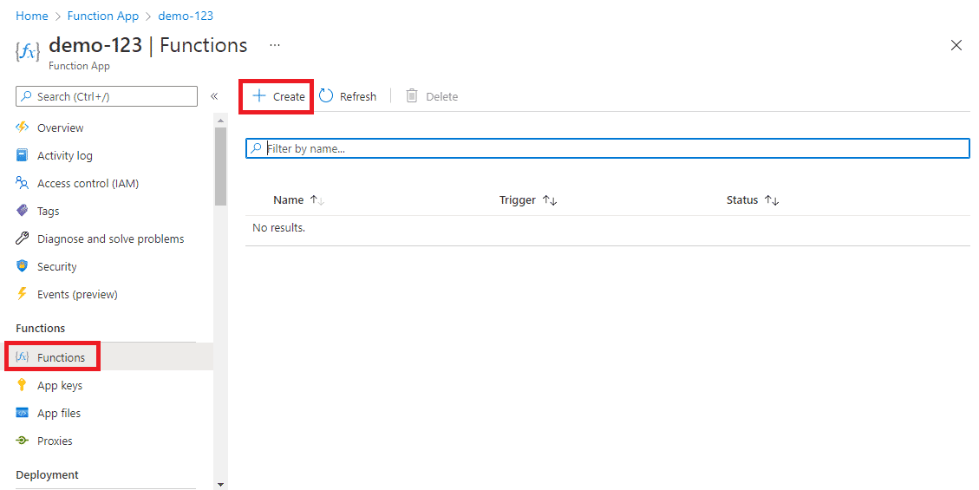This screenshot has height=490, width=979.
Task: Click the App keys yellow key icon
Action: (23, 384)
